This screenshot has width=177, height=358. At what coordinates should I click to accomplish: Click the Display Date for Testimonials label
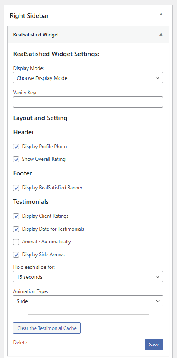coord(53,229)
